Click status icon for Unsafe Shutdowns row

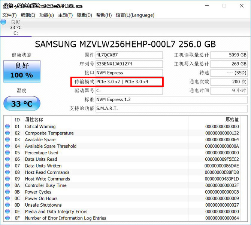(7, 205)
